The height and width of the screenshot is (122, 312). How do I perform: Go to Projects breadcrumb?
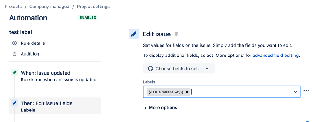coord(13,7)
